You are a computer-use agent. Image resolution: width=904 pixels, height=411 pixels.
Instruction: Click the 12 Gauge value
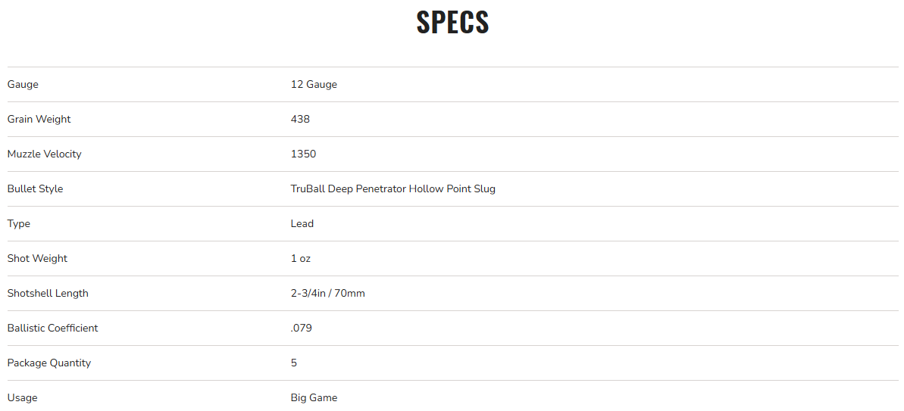pyautogui.click(x=314, y=85)
